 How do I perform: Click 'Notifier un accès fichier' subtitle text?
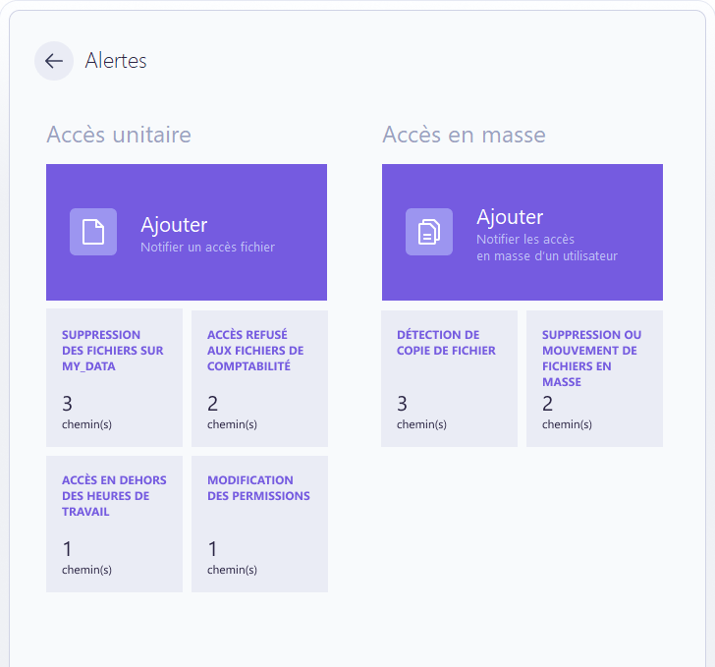[207, 247]
